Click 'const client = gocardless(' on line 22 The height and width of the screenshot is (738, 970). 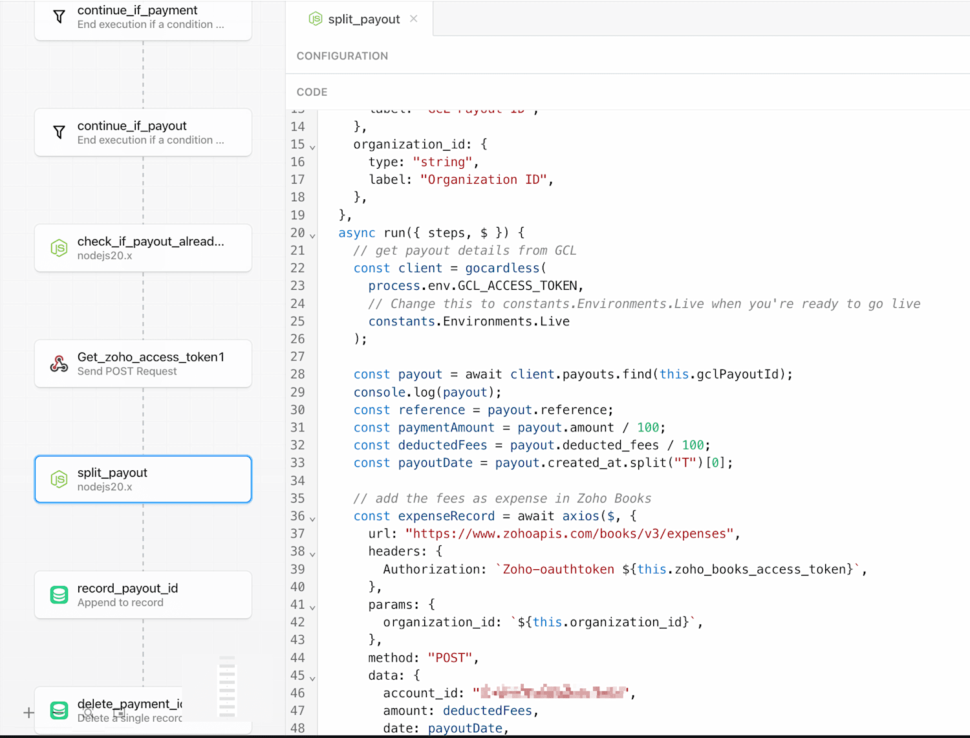pos(450,268)
